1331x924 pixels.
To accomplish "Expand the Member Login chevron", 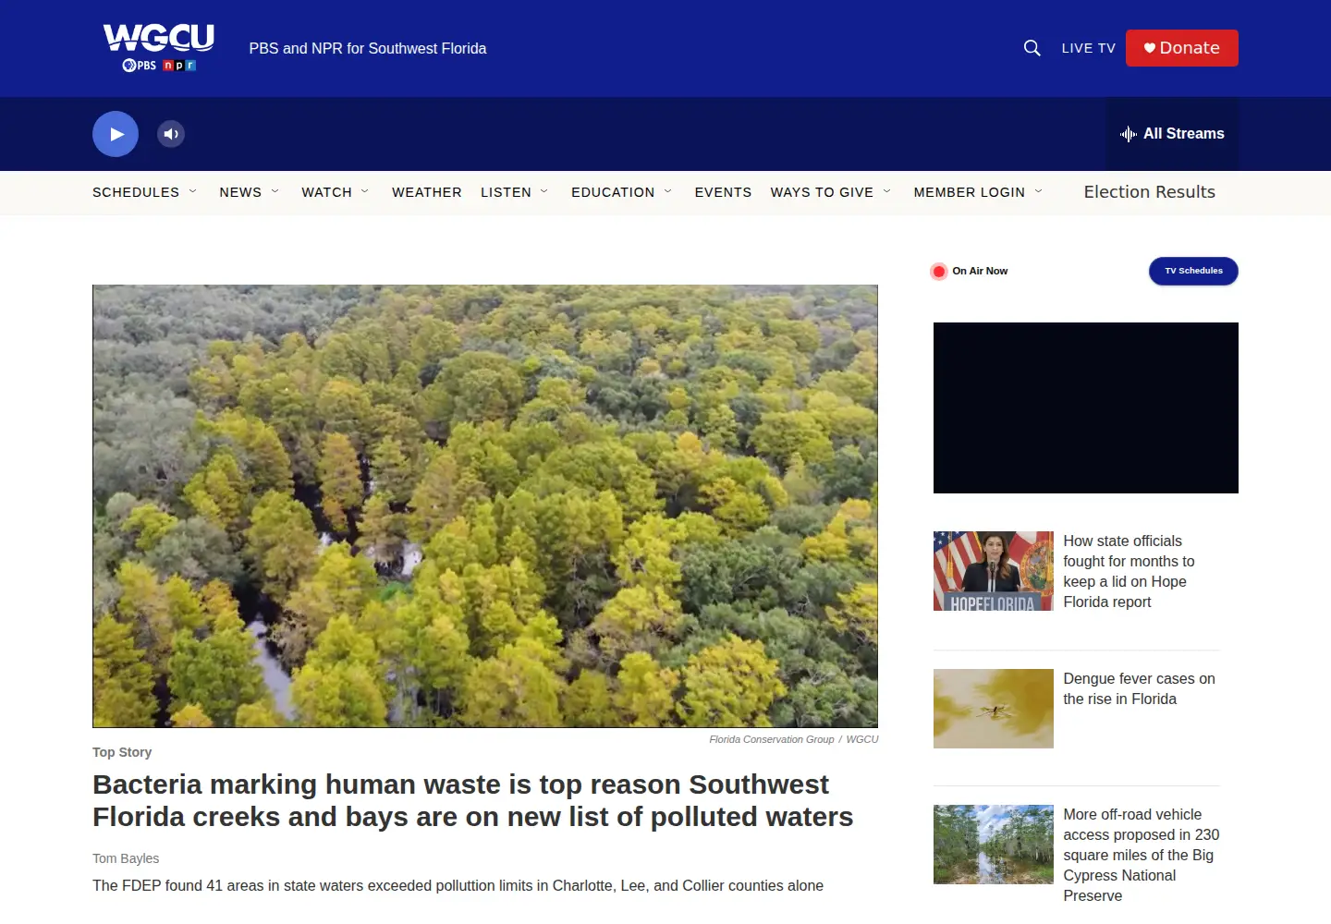I will (1039, 191).
